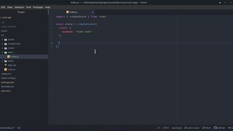Click the Fetch button in status bar

(x=206, y=128)
